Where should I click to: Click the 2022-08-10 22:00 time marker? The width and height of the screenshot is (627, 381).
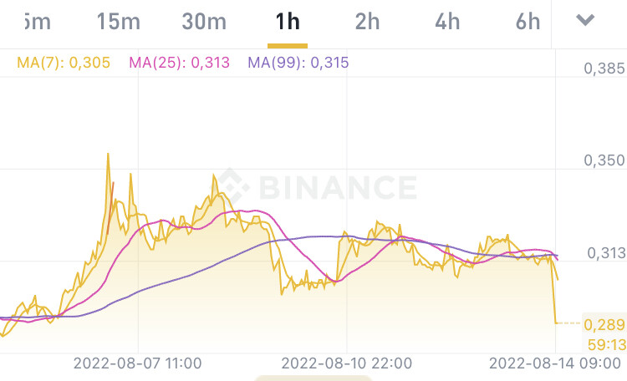[x=346, y=363]
